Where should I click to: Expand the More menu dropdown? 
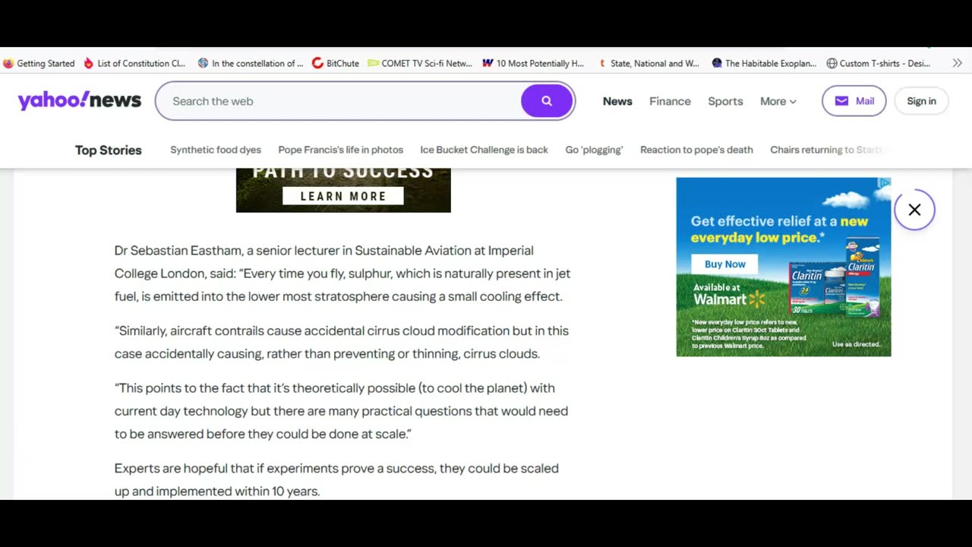tap(778, 101)
